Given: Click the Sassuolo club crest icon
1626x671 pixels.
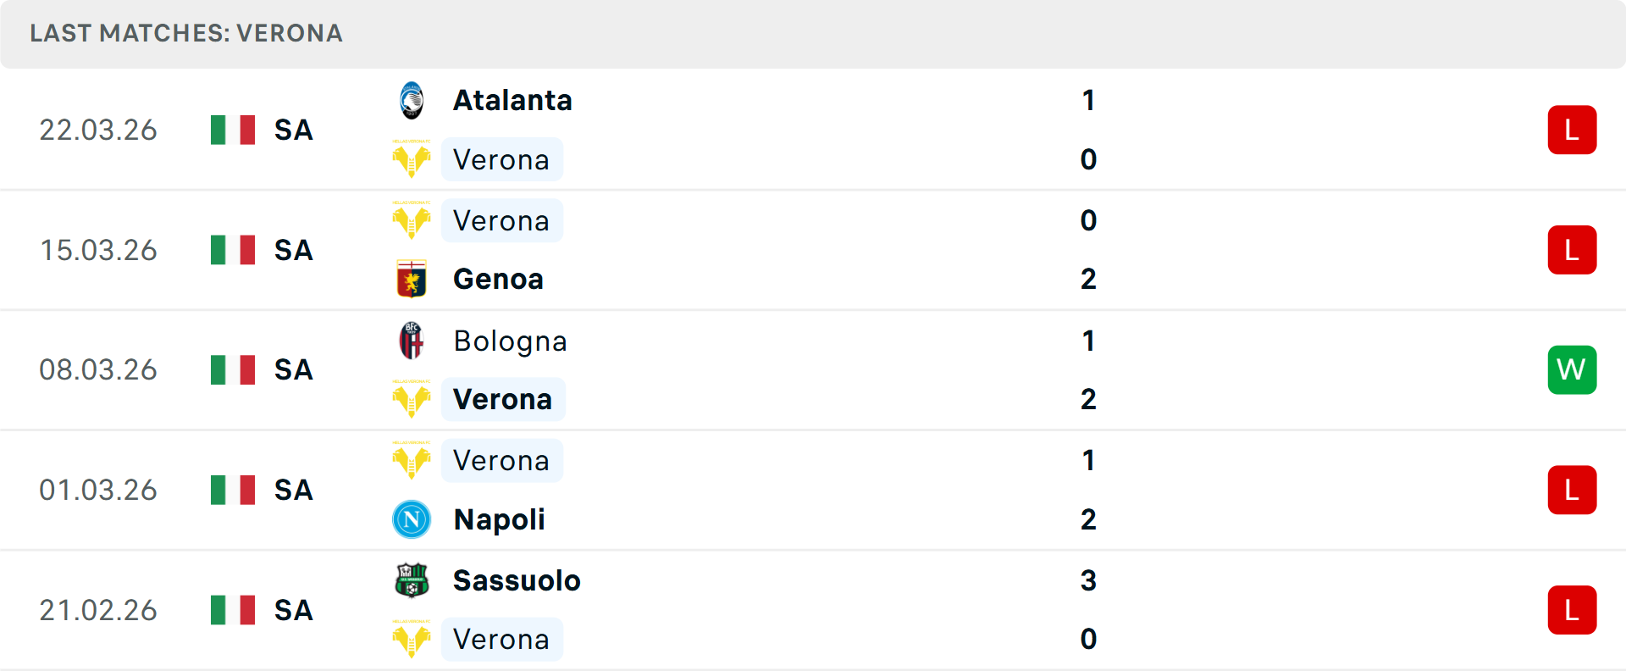Looking at the screenshot, I should tap(412, 580).
